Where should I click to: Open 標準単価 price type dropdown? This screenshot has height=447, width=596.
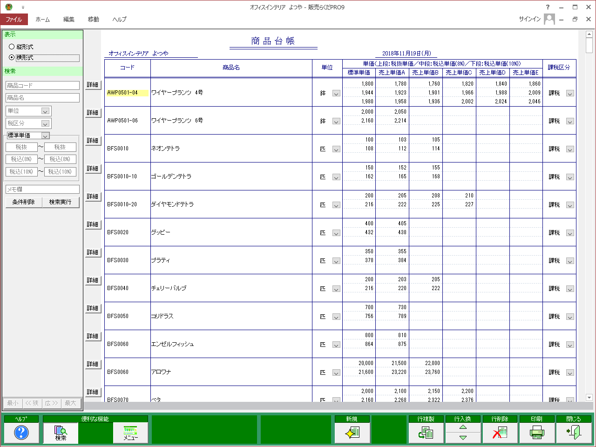(45, 135)
